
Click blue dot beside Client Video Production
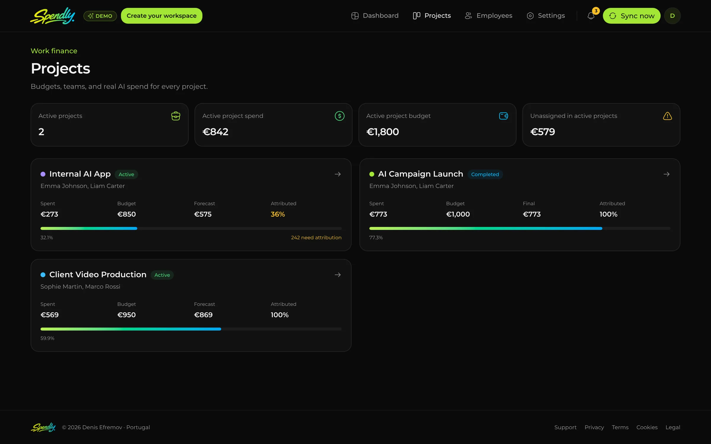click(43, 275)
